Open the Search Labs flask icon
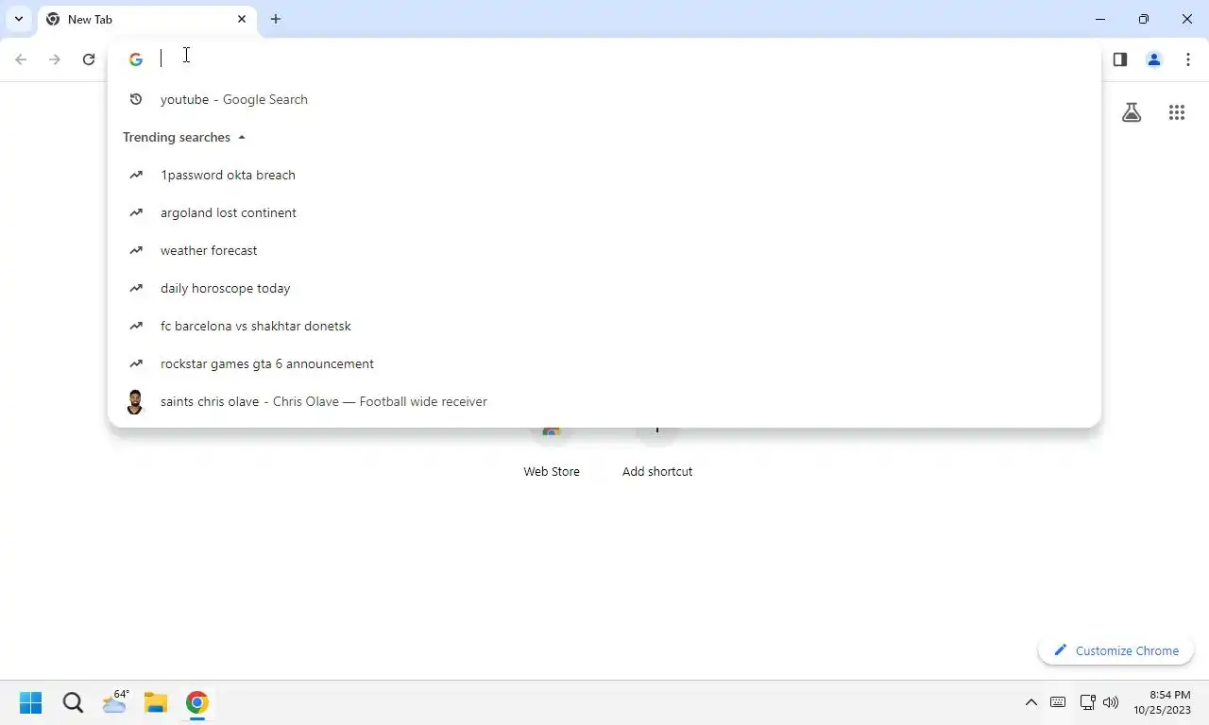Image resolution: width=1209 pixels, height=725 pixels. pyautogui.click(x=1132, y=113)
